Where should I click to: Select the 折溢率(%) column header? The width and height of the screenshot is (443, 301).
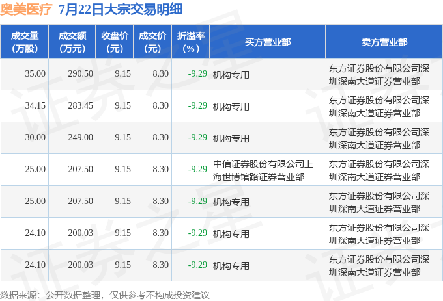[191, 42]
